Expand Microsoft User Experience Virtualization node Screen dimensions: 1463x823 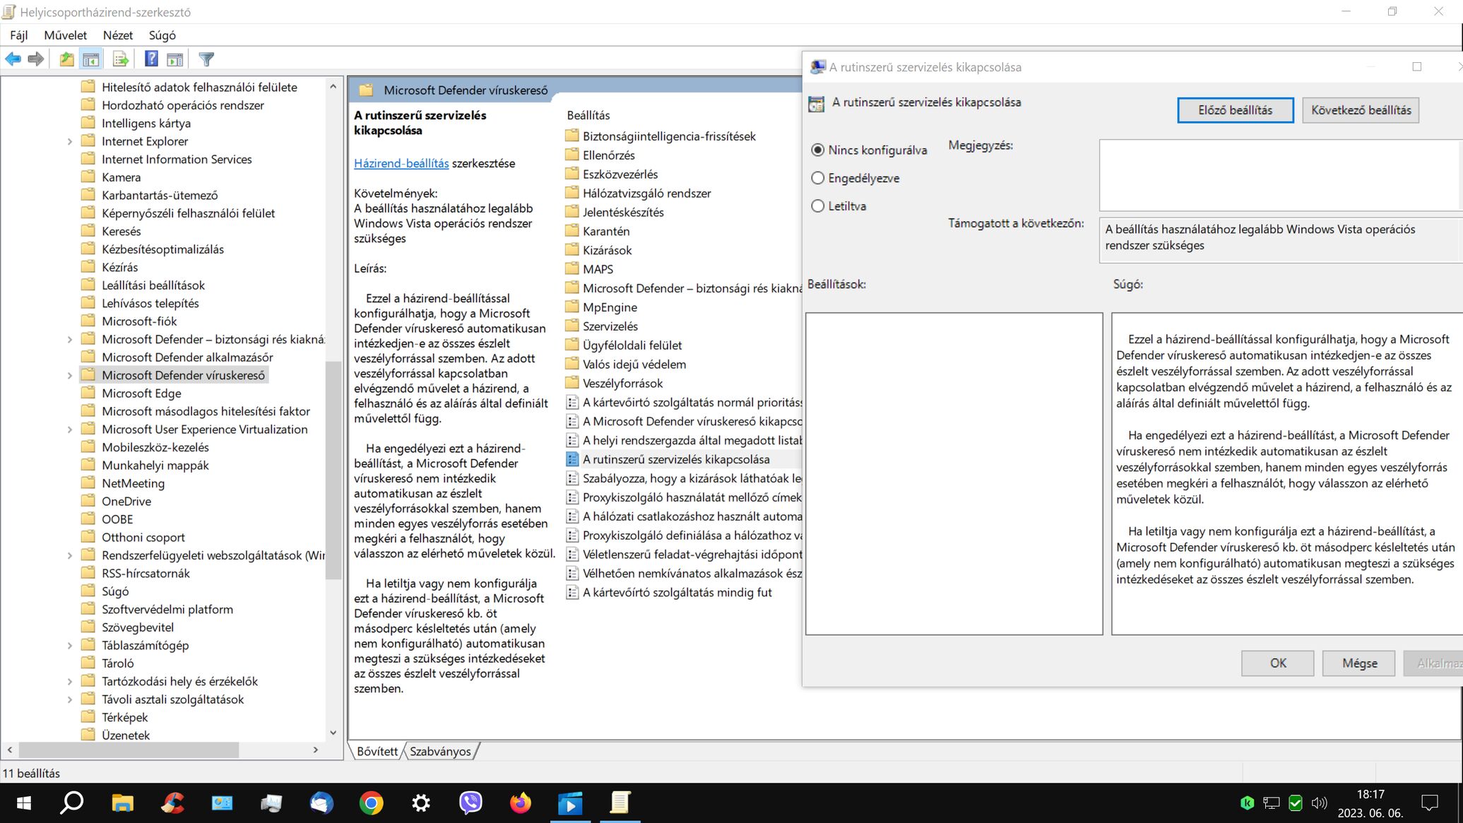(x=70, y=430)
